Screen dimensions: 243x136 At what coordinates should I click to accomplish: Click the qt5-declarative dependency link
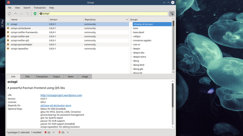pyautogui.click(x=57, y=106)
